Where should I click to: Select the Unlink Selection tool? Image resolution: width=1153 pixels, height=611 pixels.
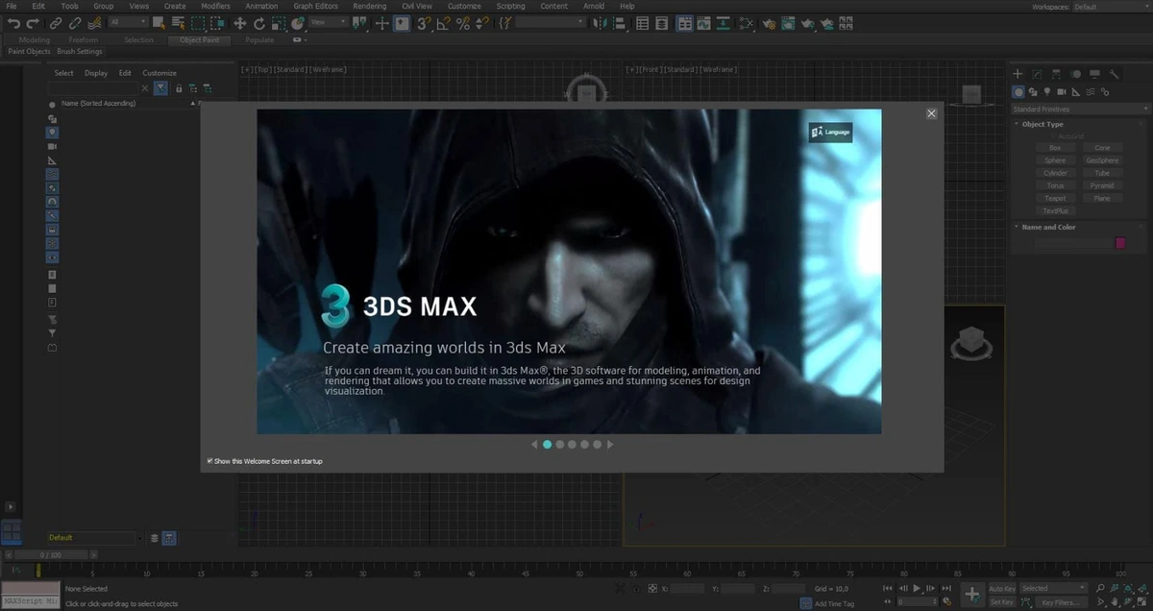coord(75,22)
